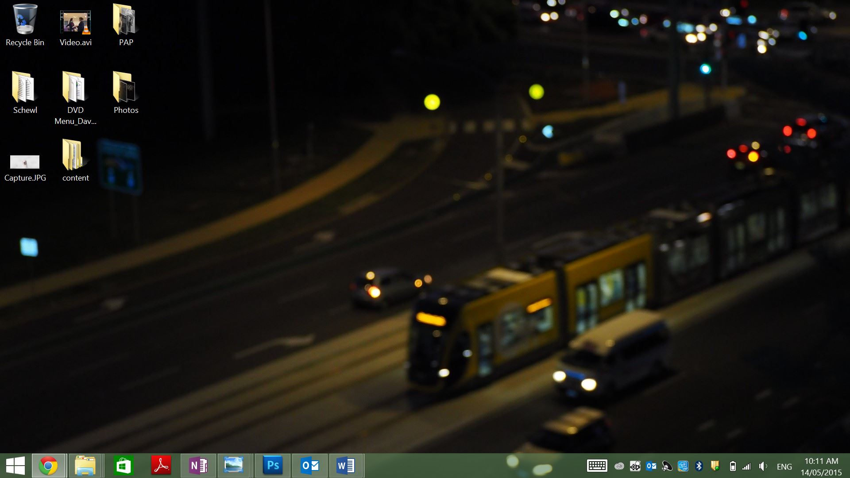The width and height of the screenshot is (850, 478).
Task: Click the ENG language indicator
Action: tap(784, 466)
